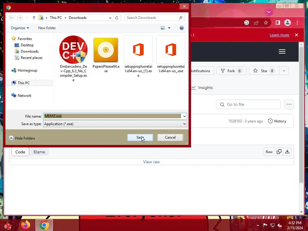The width and height of the screenshot is (308, 231).
Task: Open the Save dialog help icon
Action: pos(181,28)
